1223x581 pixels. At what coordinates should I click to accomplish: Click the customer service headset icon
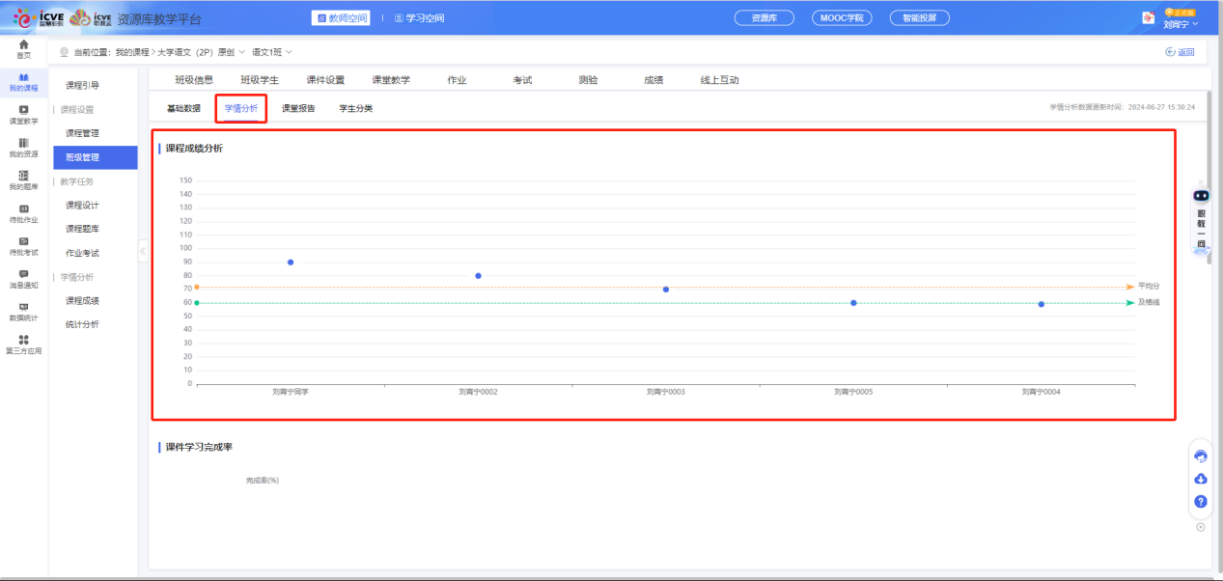point(1201,456)
